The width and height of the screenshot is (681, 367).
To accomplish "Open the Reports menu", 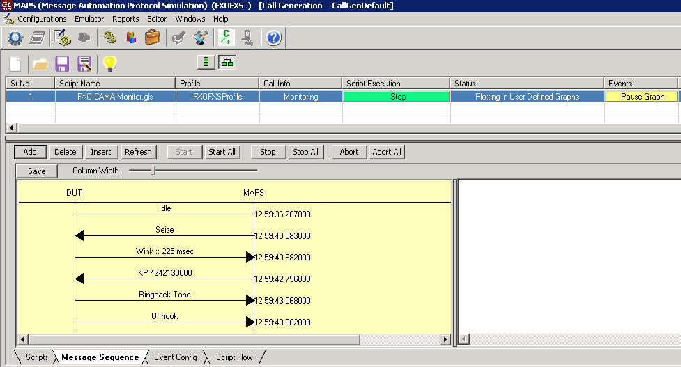I will (x=125, y=19).
